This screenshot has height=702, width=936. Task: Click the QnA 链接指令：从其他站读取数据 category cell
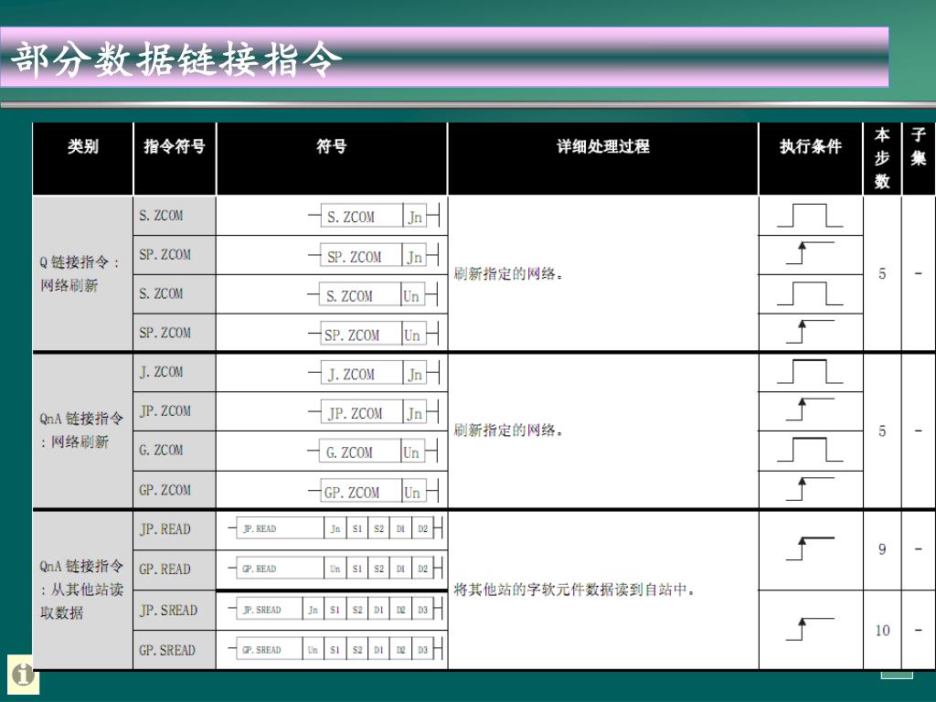[83, 590]
